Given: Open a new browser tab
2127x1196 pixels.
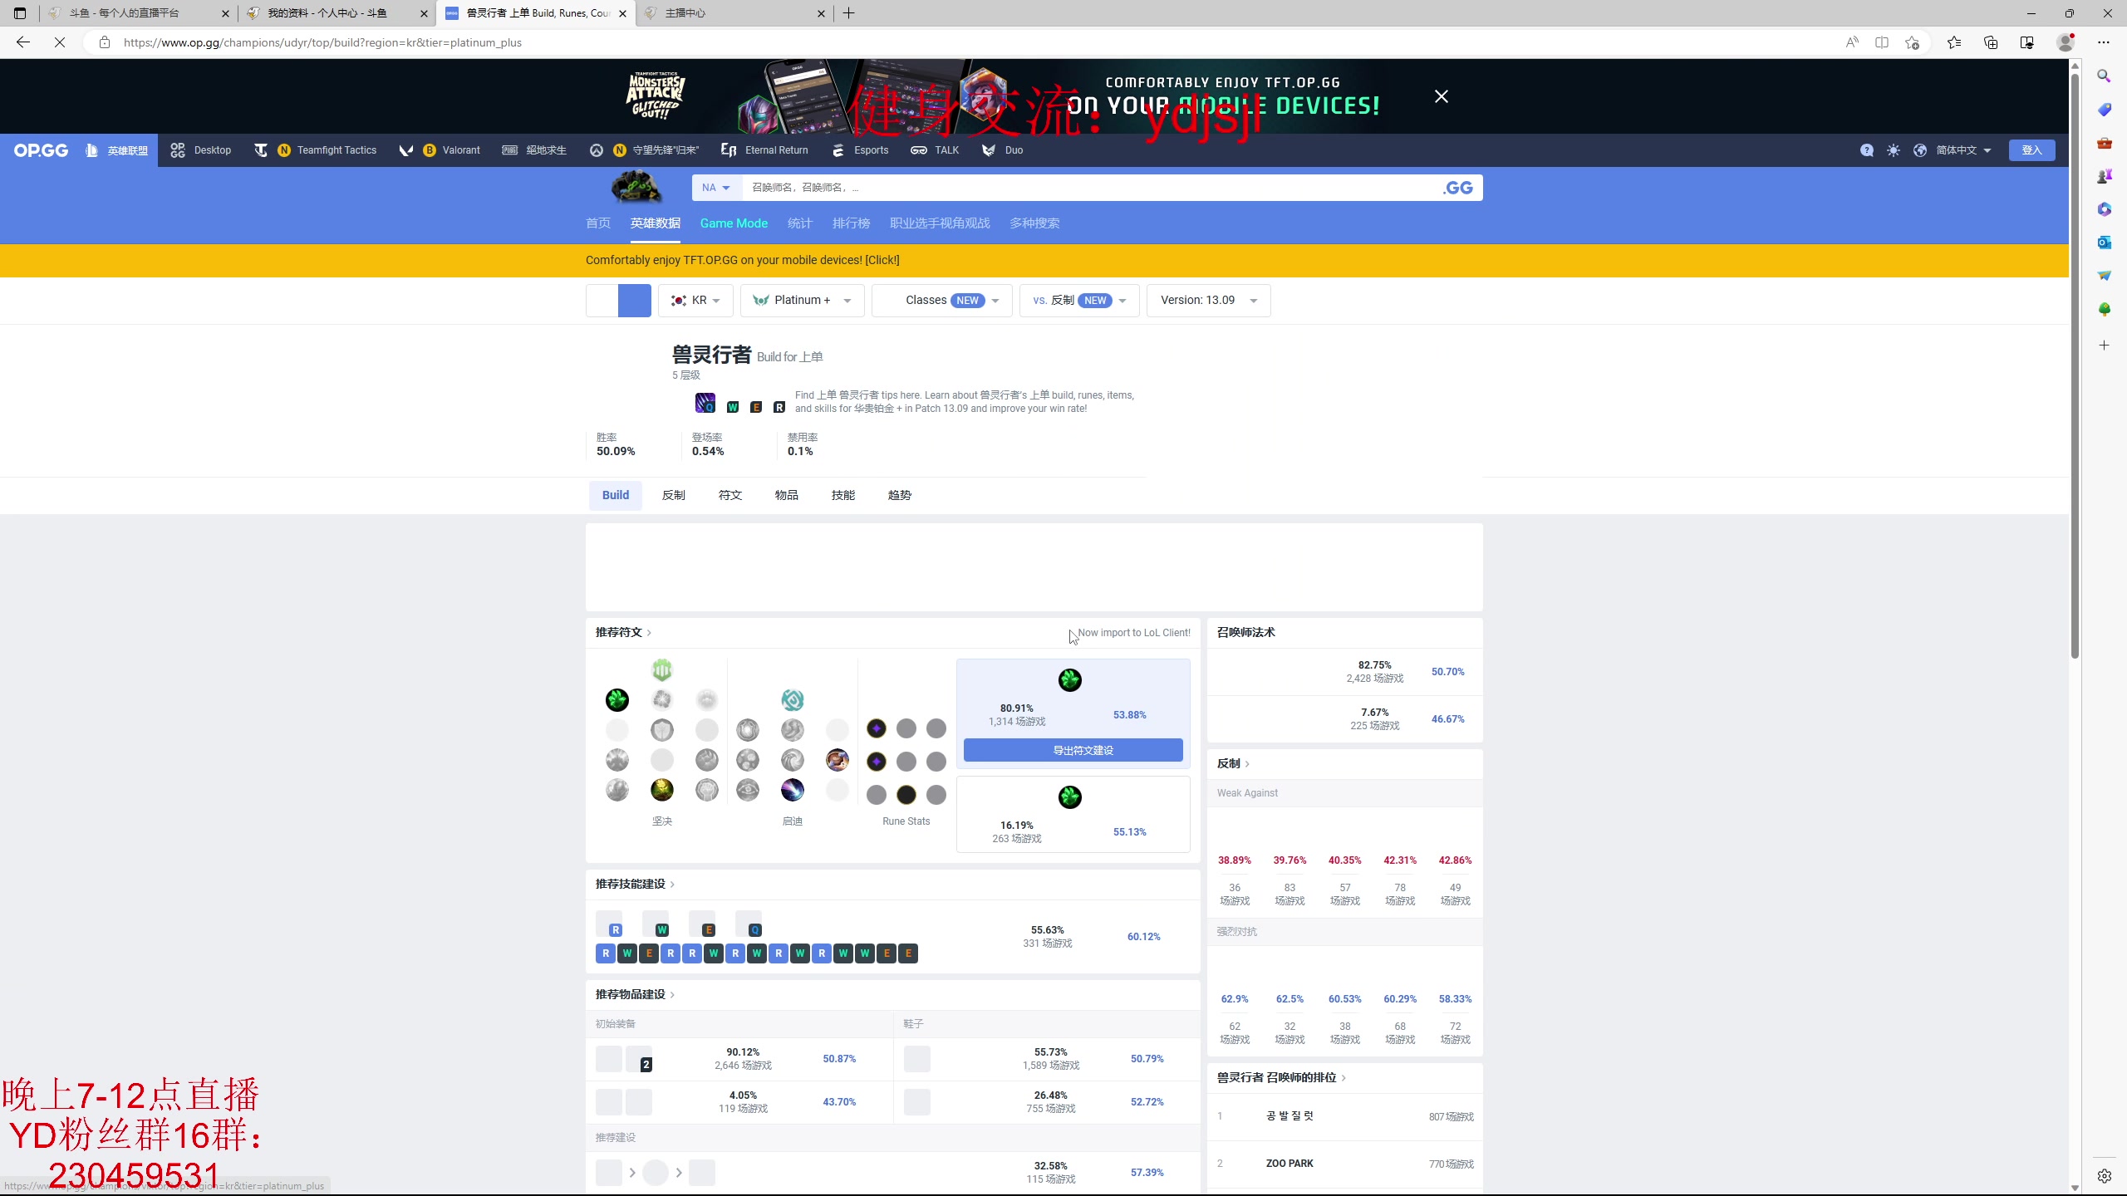Looking at the screenshot, I should [848, 13].
